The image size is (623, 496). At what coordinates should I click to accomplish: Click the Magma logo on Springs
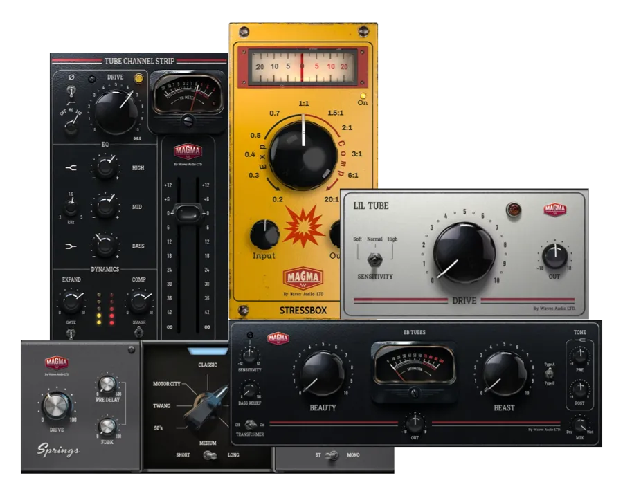click(x=57, y=362)
